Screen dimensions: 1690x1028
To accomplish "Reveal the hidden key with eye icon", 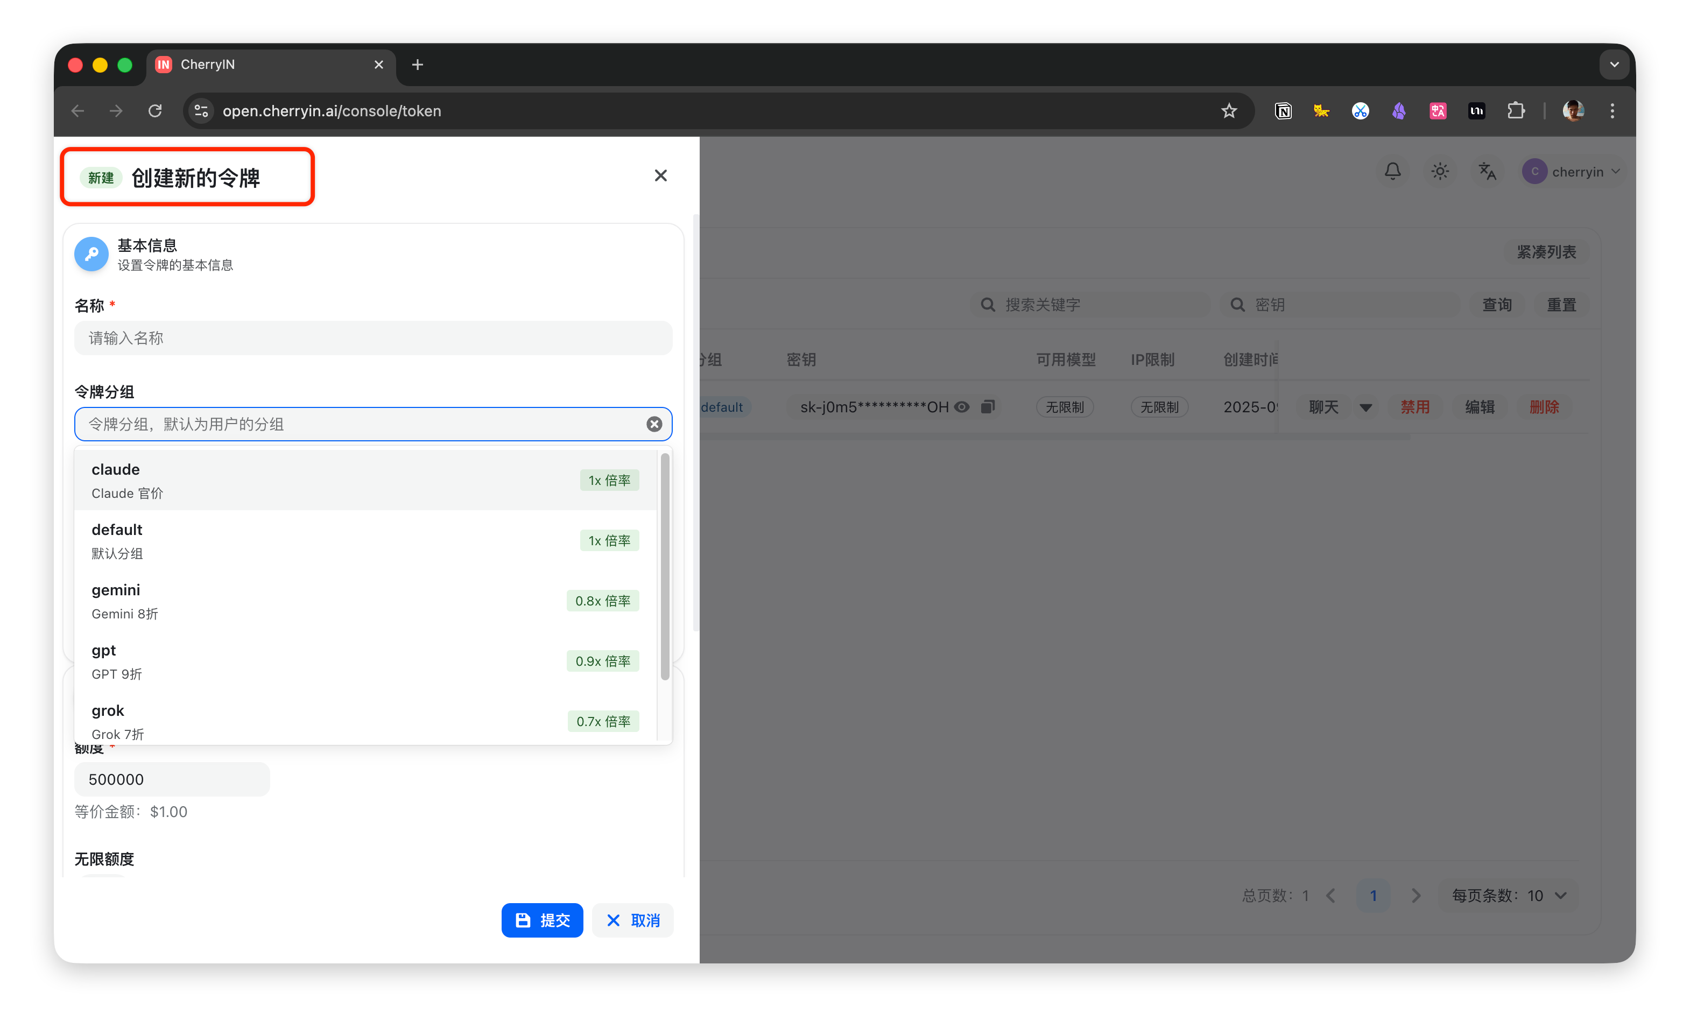I will [x=962, y=407].
